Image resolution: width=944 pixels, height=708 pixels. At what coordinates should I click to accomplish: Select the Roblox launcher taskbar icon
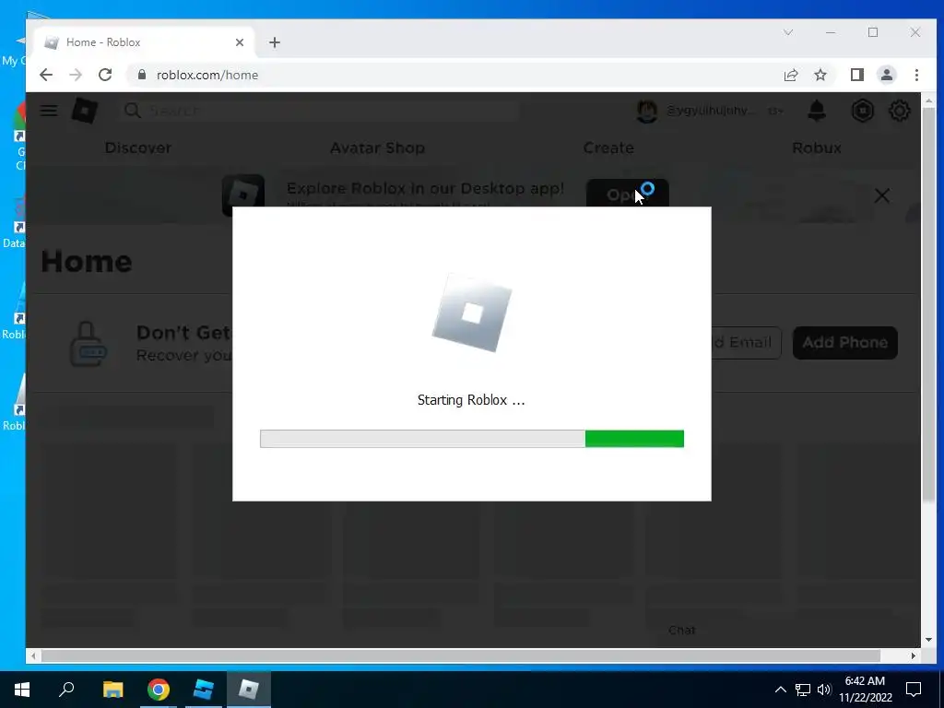pos(249,690)
